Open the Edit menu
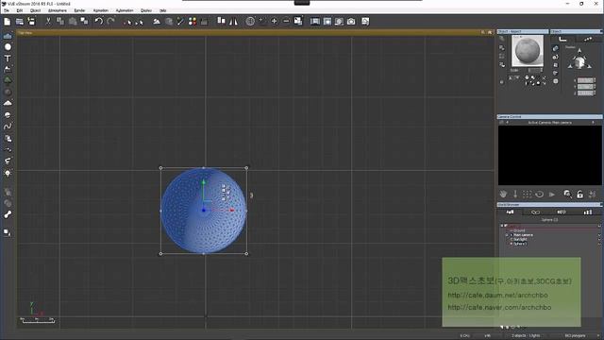Viewport: 604px width, 340px height. [x=20, y=10]
